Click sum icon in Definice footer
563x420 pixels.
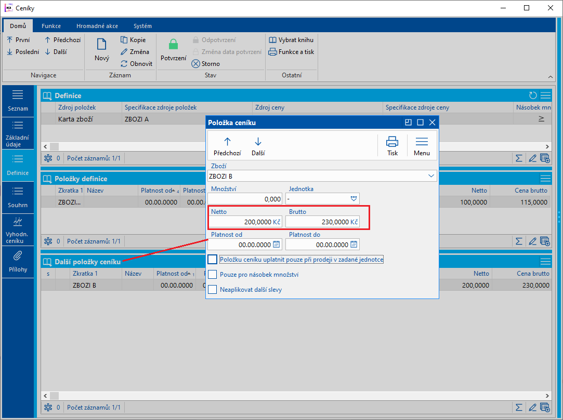(x=519, y=158)
